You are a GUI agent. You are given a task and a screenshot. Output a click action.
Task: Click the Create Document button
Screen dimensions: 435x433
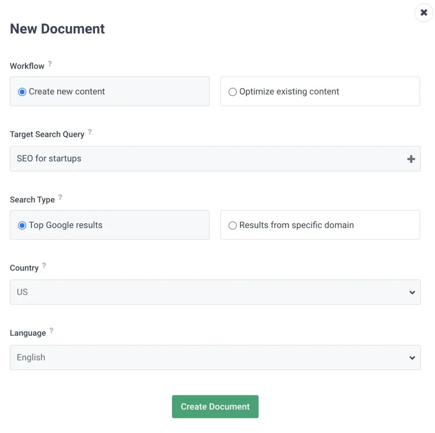point(215,406)
